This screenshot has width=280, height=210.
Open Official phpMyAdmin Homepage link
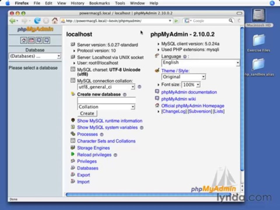tap(193, 106)
